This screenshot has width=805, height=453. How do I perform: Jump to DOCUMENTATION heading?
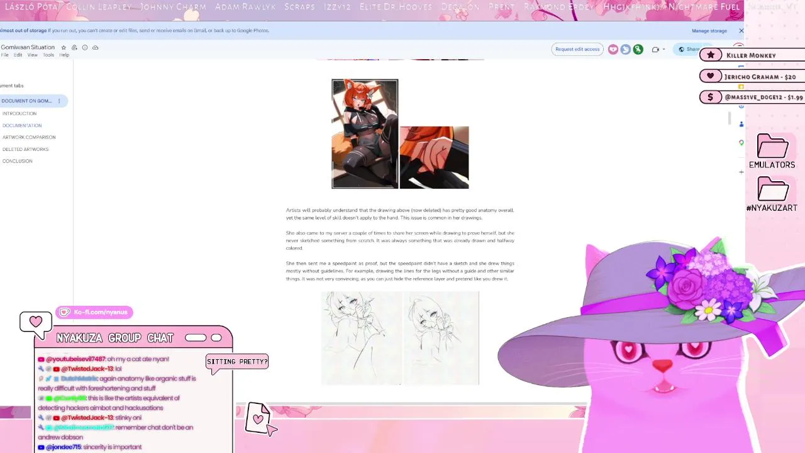(x=22, y=125)
